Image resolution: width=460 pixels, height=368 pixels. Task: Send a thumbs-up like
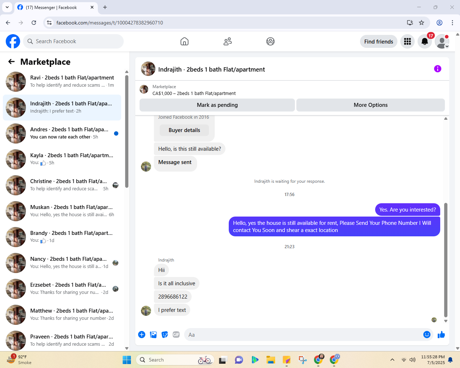(441, 335)
